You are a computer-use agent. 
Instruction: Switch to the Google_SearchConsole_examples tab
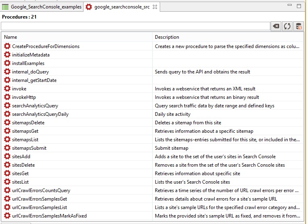(42, 7)
